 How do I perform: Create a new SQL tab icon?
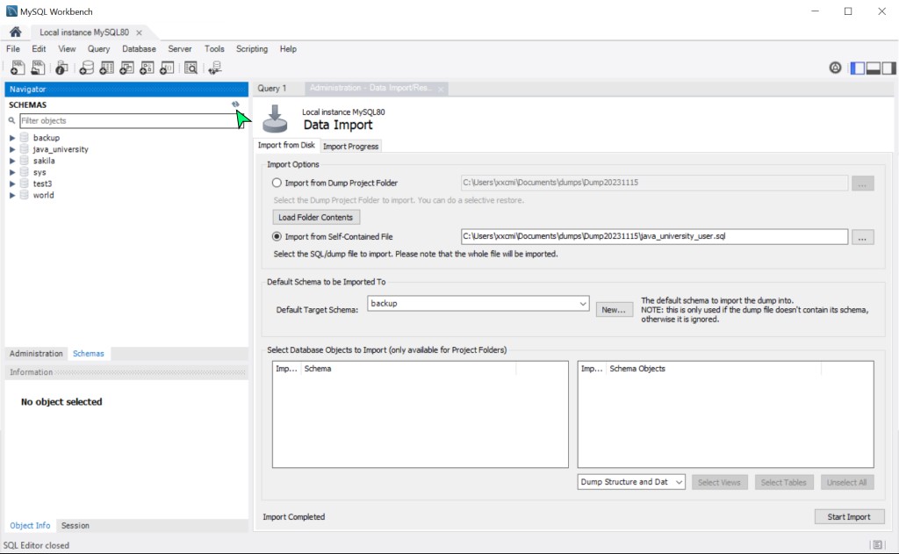(x=18, y=68)
